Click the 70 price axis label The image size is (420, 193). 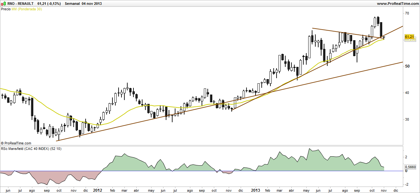point(407,13)
